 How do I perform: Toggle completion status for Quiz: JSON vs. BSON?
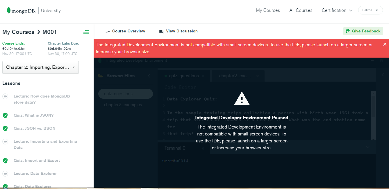coord(5,128)
